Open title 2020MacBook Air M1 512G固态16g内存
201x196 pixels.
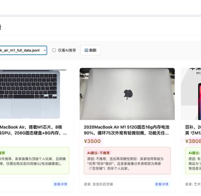point(126,130)
